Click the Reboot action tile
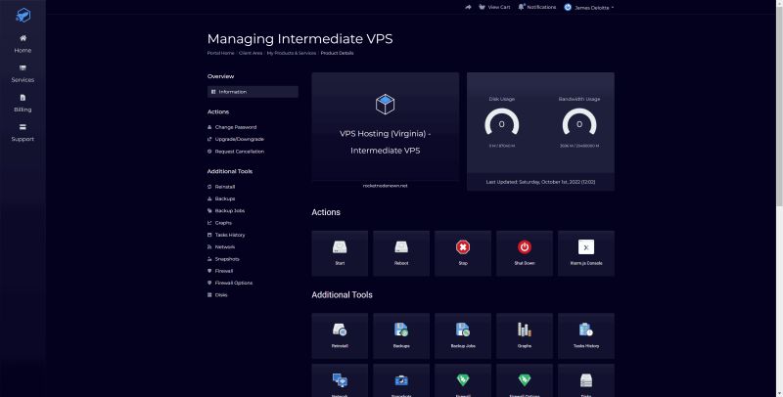Viewport: 783px width, 397px height. [x=401, y=253]
